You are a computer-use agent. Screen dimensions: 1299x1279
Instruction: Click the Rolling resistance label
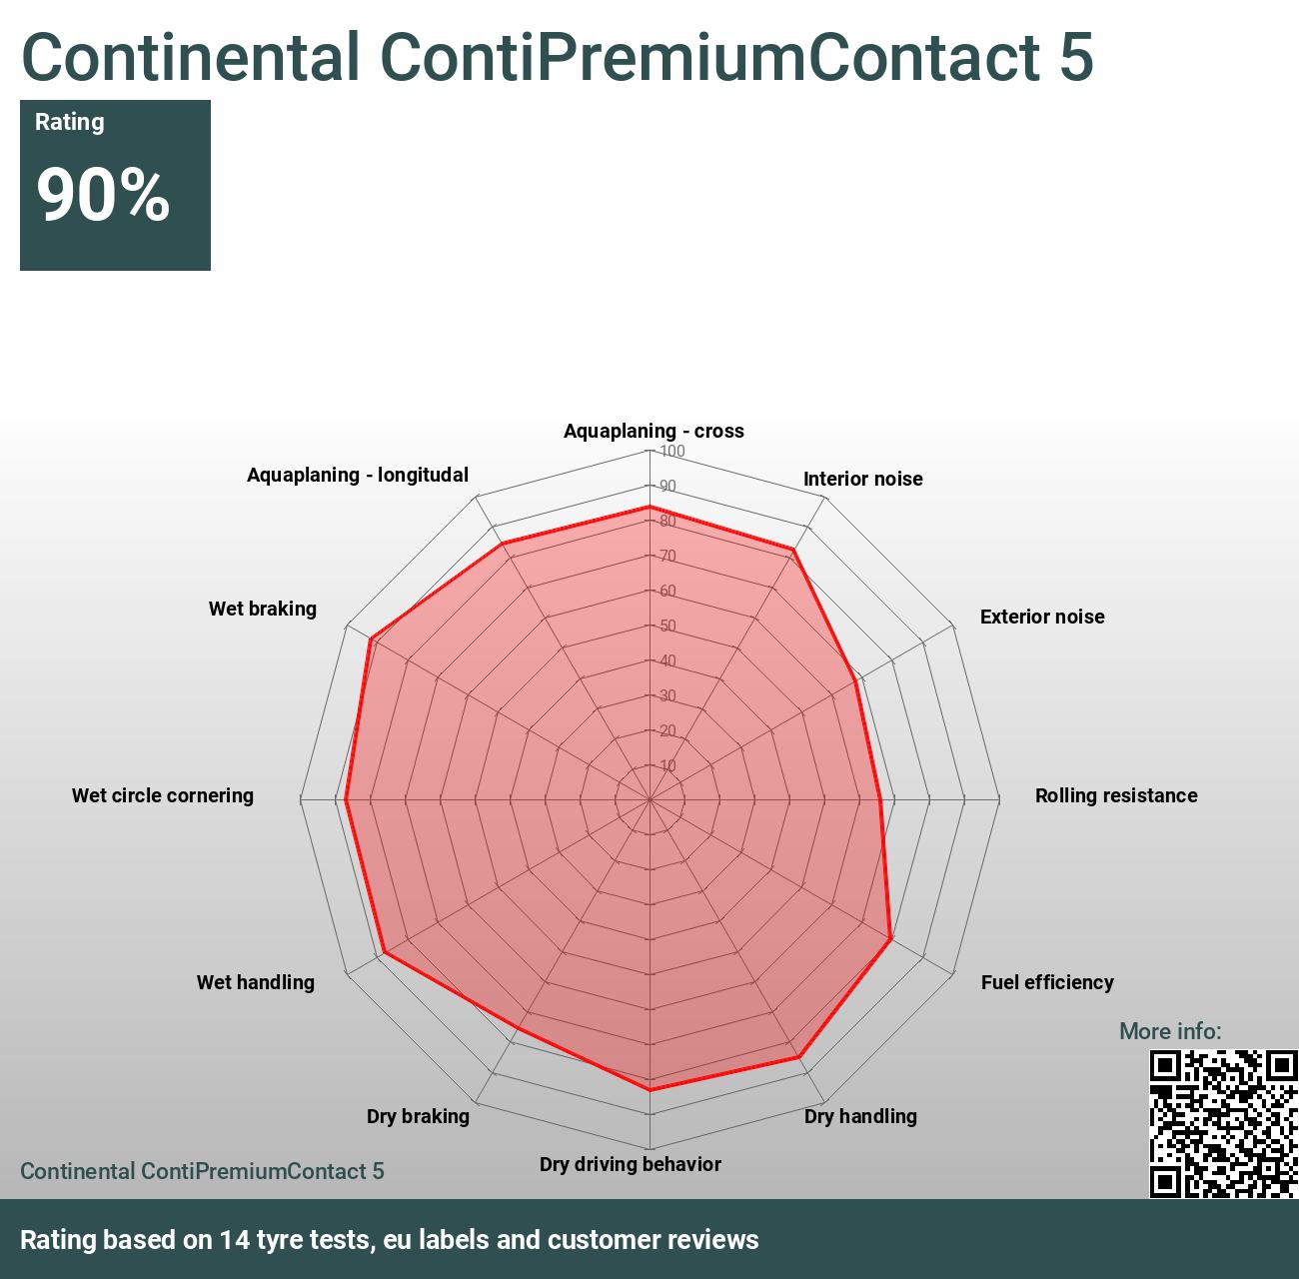coord(1116,795)
